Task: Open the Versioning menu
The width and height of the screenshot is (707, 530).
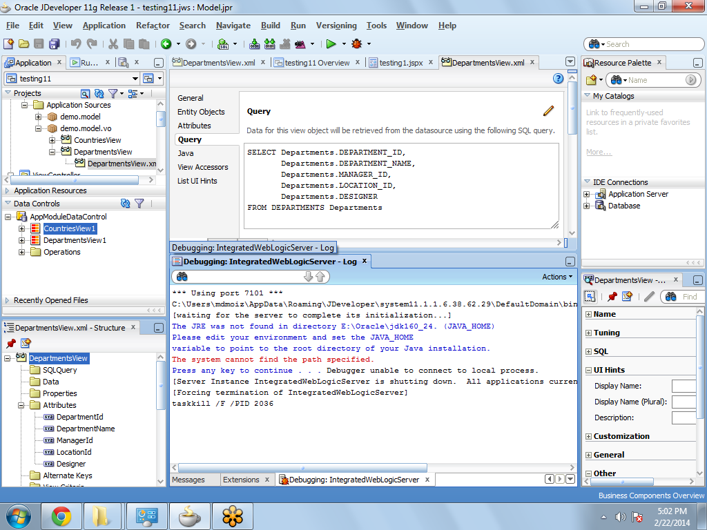Action: click(x=336, y=26)
